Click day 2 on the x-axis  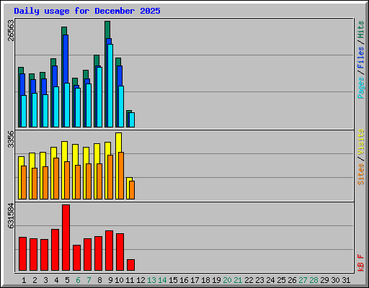click(35, 280)
